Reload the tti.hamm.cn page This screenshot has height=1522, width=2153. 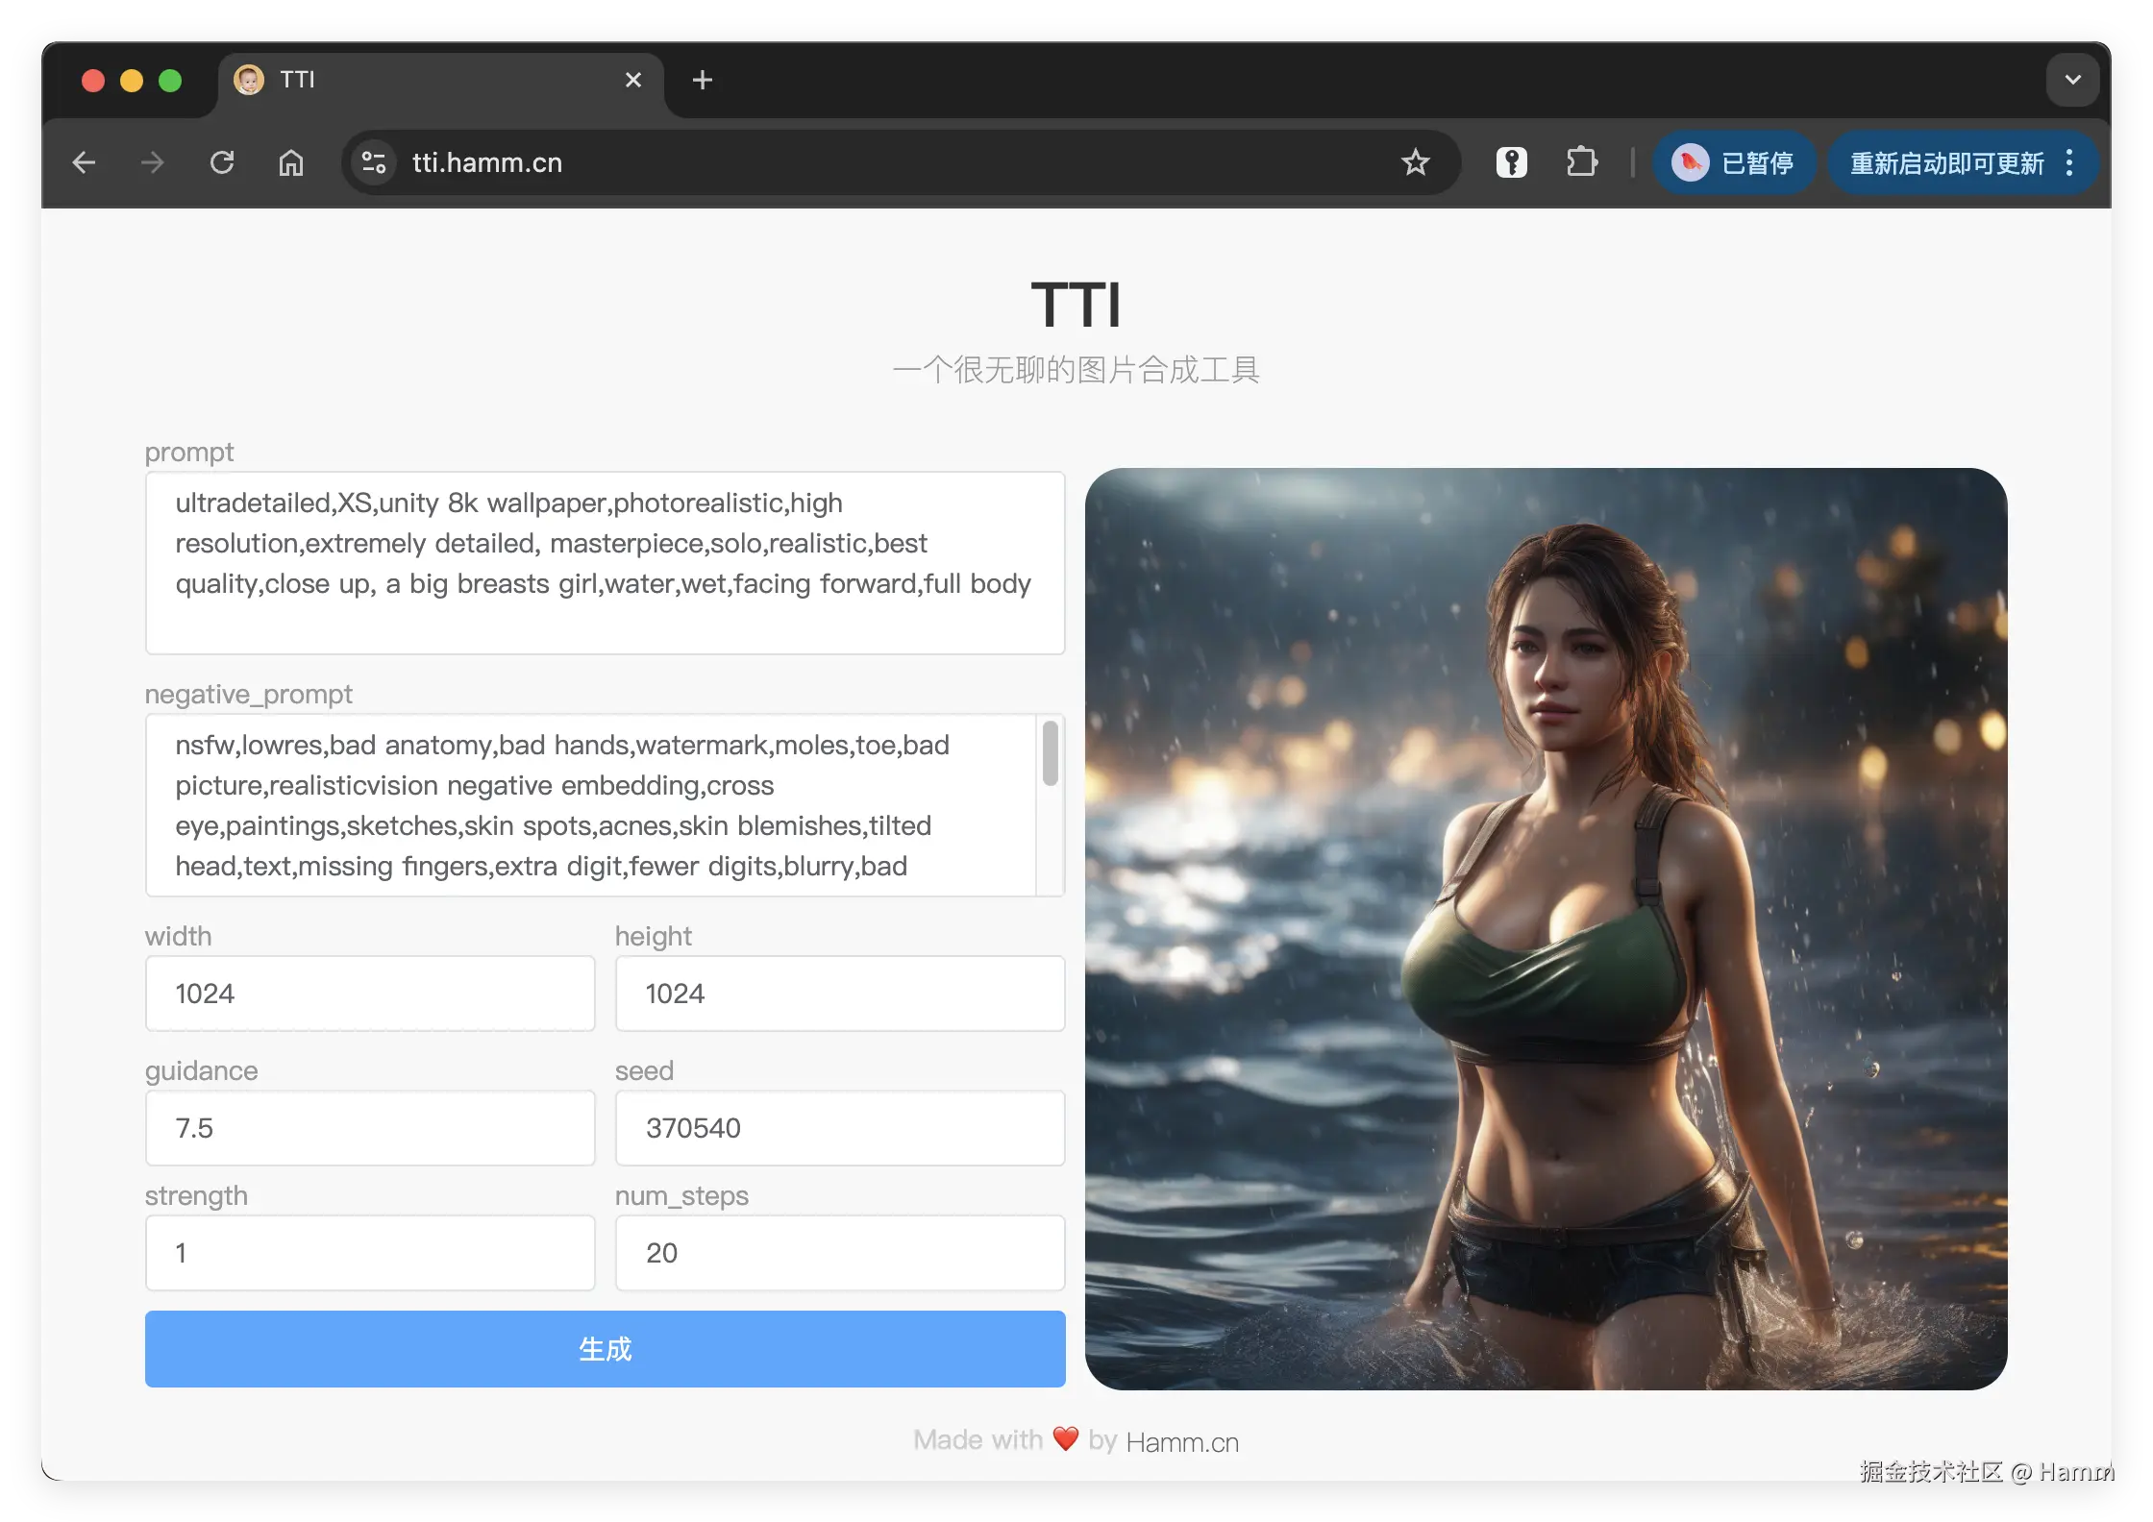coord(222,162)
